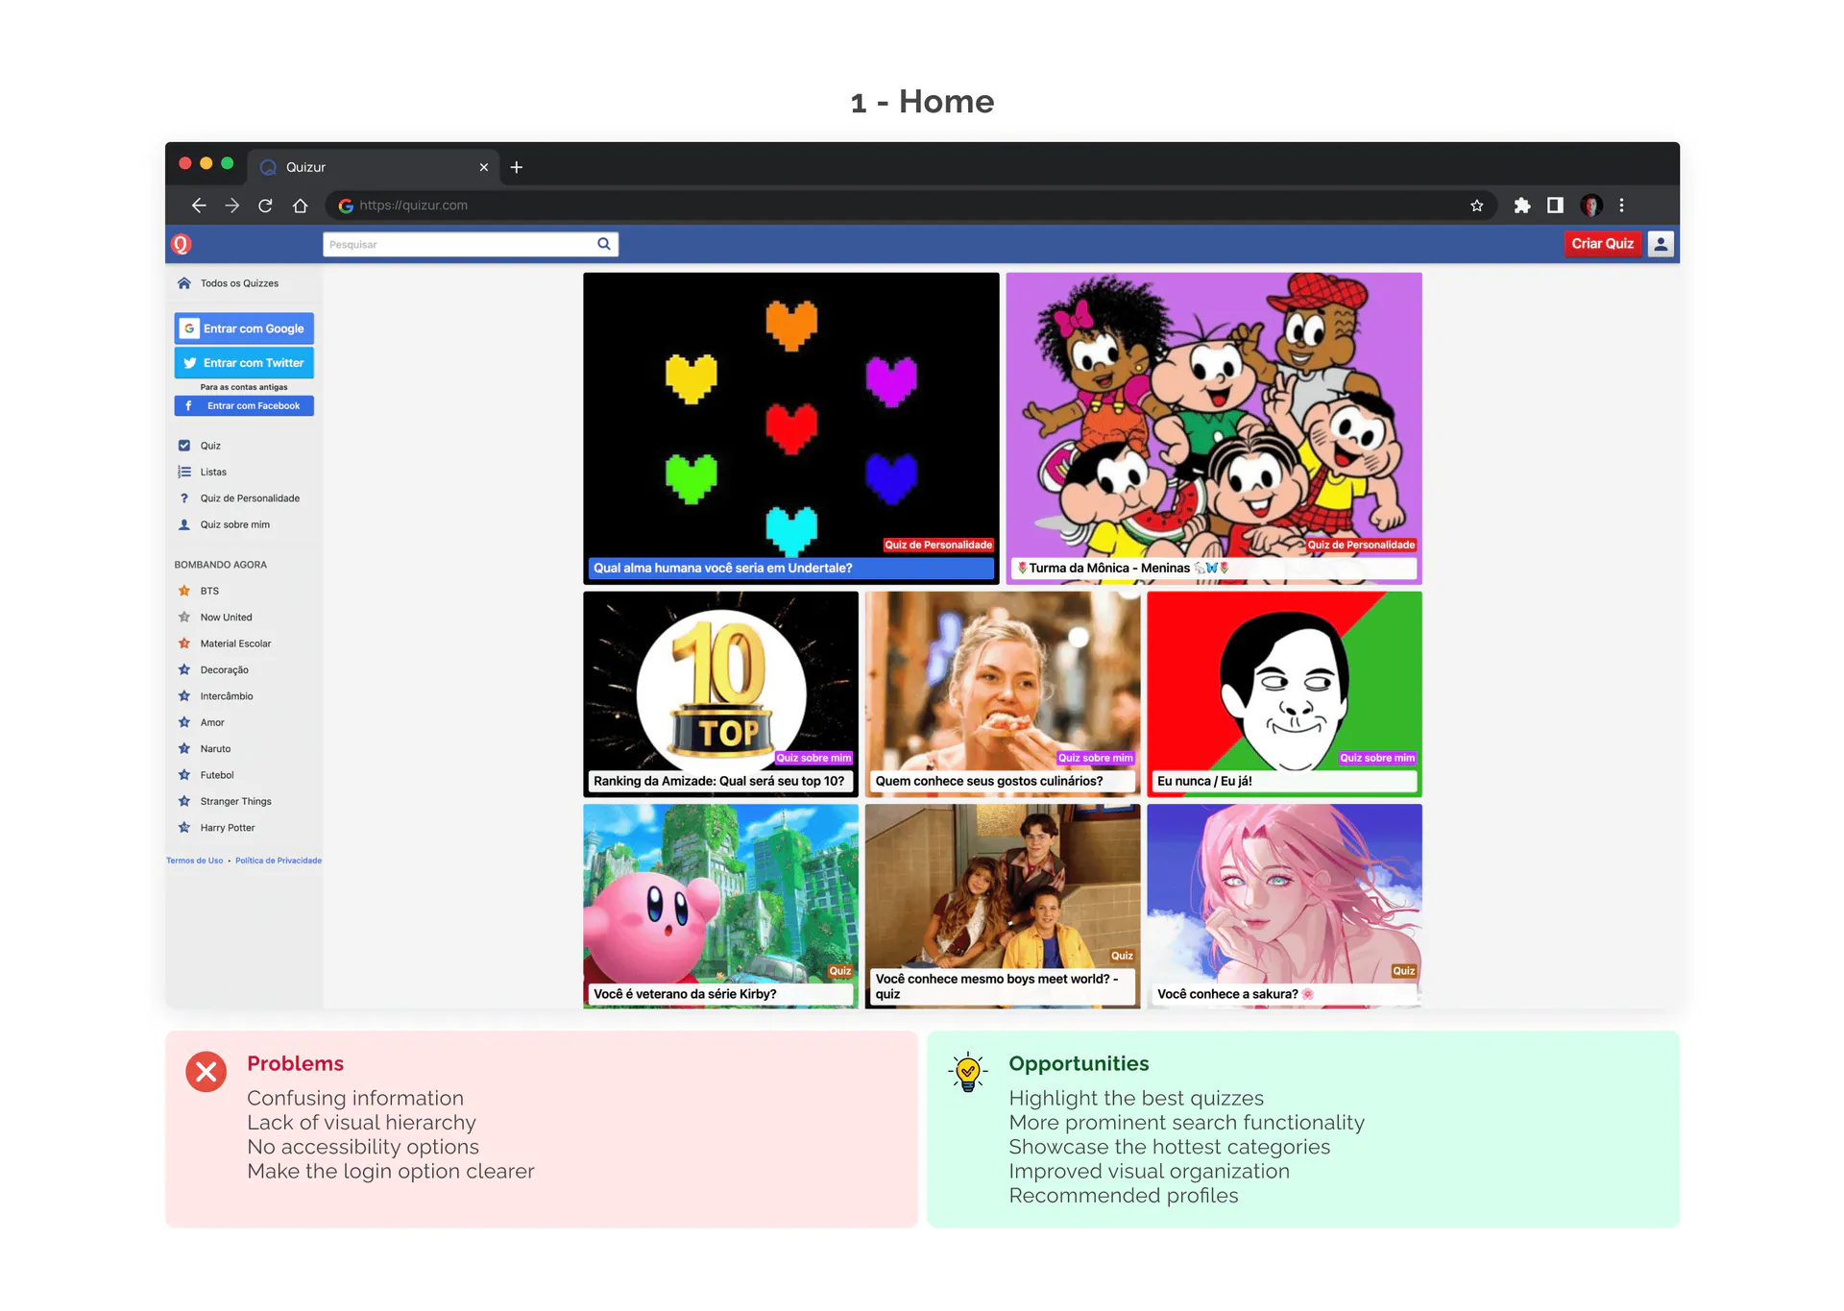Viewport: 1844px width, 1311px height.
Task: Open the browser three-dot menu
Action: [x=1622, y=206]
